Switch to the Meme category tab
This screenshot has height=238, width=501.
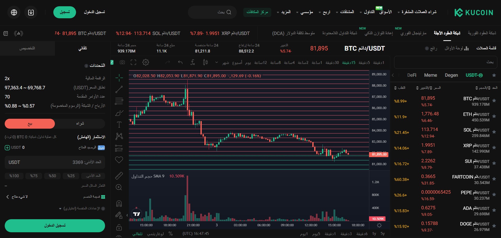click(430, 75)
